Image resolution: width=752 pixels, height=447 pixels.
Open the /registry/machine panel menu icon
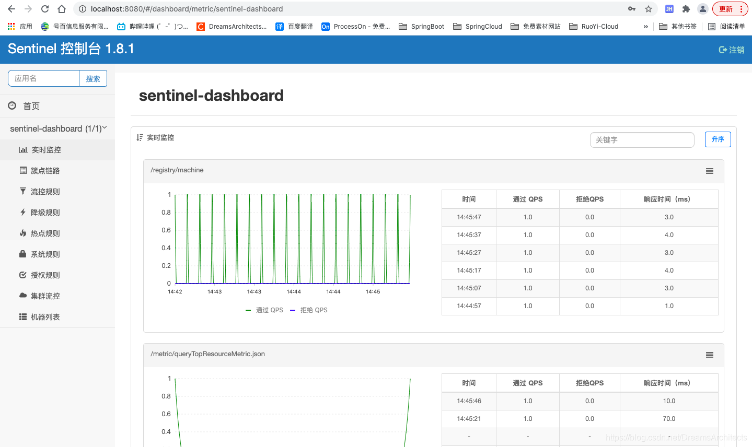click(710, 171)
